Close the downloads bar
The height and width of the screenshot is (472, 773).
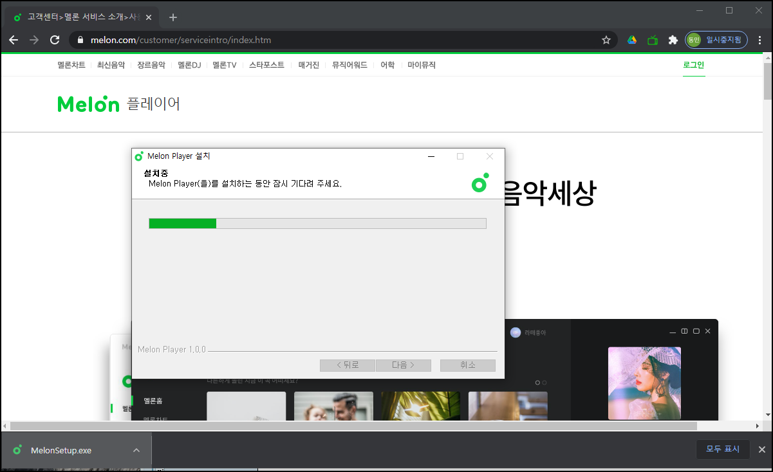point(762,449)
